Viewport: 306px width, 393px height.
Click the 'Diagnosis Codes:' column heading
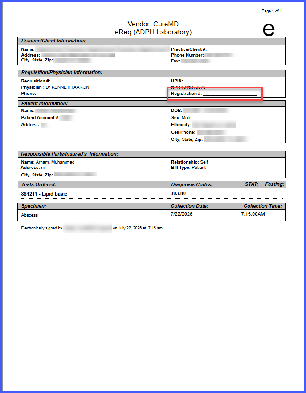pos(192,184)
